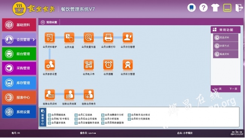
Task: Open 会员批量充值 batch recharge icon
Action: (x=89, y=38)
